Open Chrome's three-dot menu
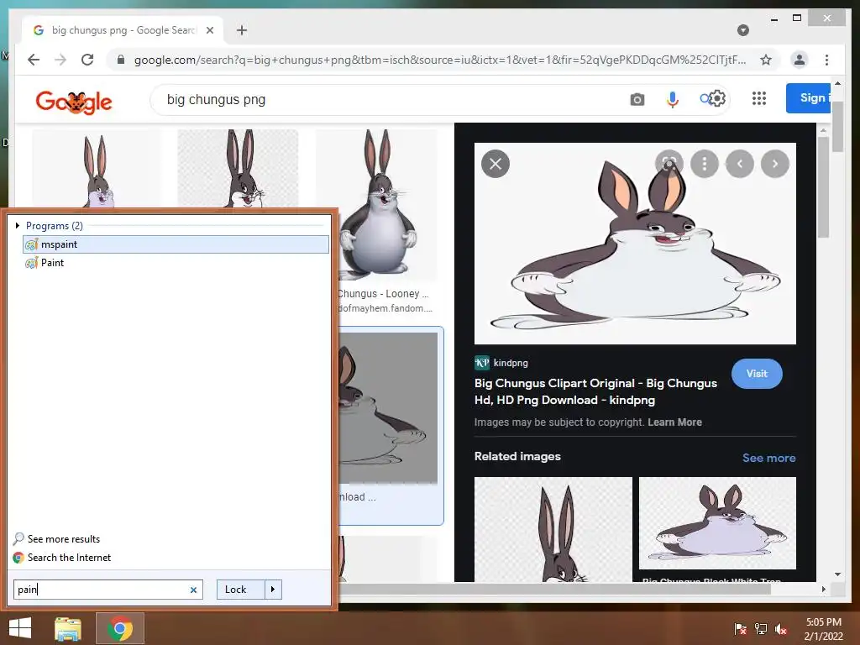Viewport: 860px width, 645px height. click(x=826, y=60)
